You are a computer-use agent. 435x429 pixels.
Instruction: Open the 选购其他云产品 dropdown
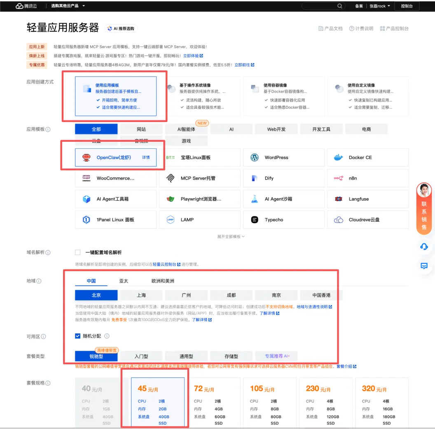coord(68,6)
